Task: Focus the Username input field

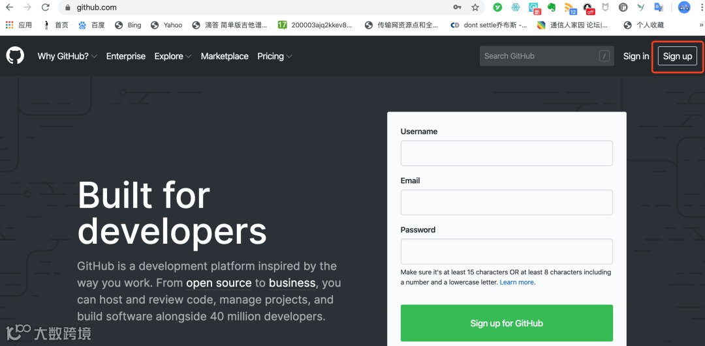Action: (507, 153)
